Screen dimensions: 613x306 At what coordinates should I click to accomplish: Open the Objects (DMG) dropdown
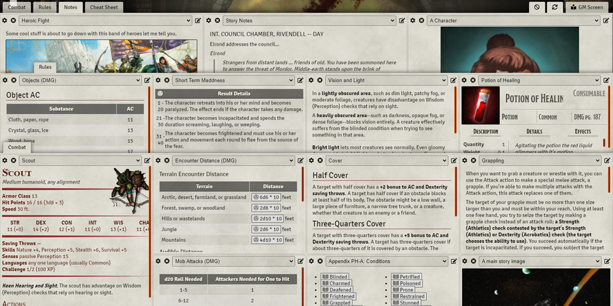tap(80, 81)
